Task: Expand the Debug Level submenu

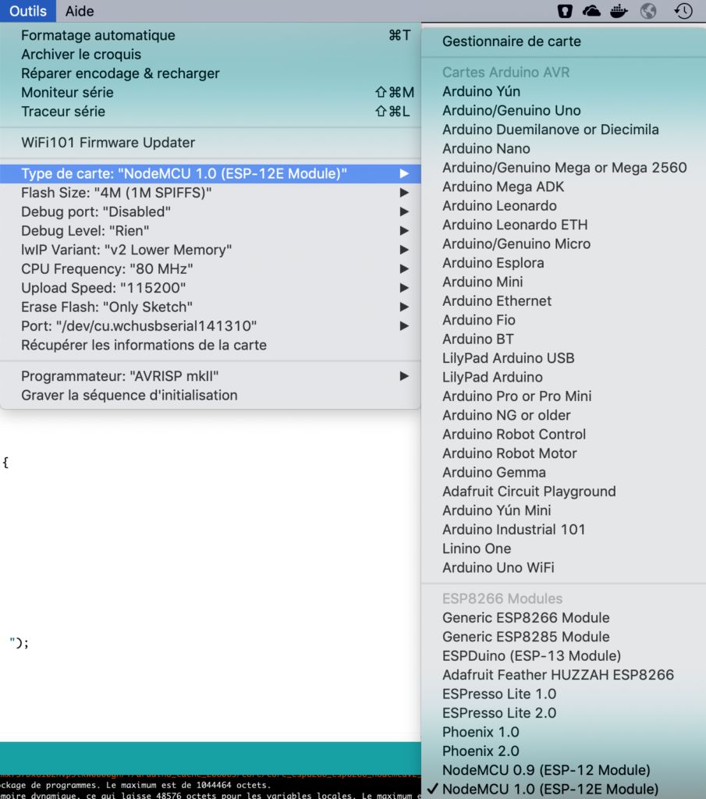Action: click(x=211, y=231)
